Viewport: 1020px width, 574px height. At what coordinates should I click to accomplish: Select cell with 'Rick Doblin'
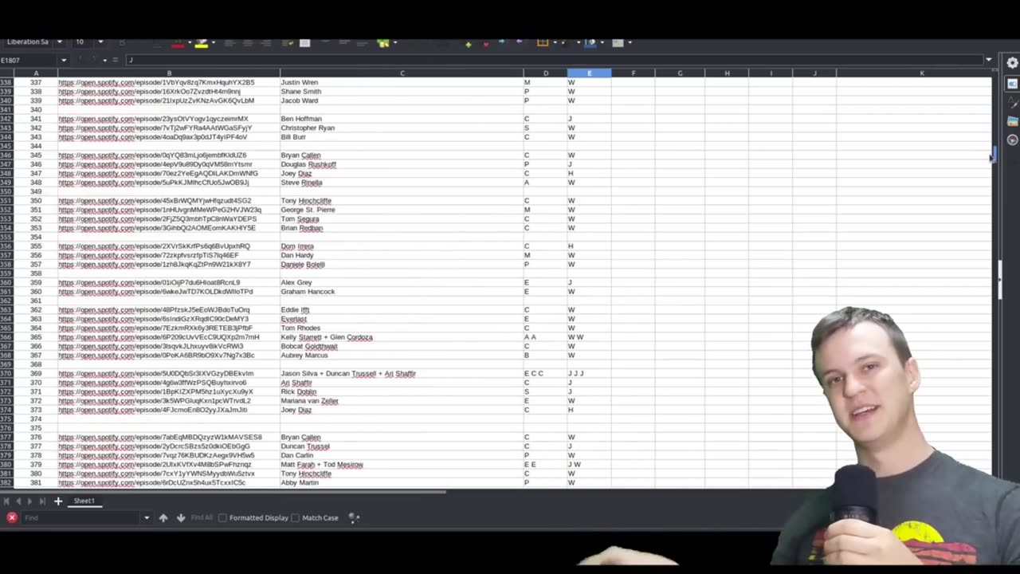pyautogui.click(x=299, y=391)
